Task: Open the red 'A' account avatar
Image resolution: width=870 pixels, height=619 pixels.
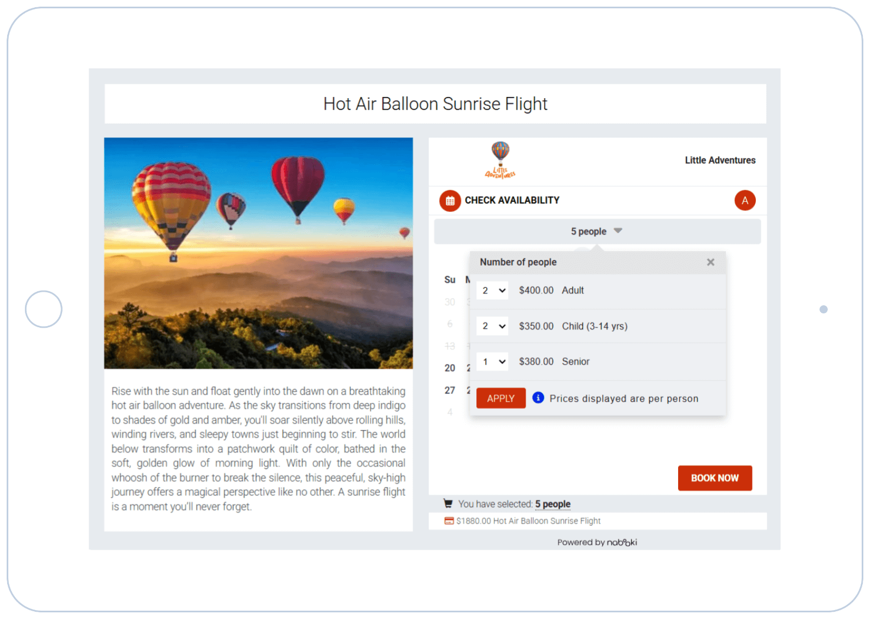Action: click(x=745, y=200)
